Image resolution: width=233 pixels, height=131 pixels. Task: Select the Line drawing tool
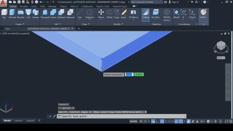pos(80,14)
